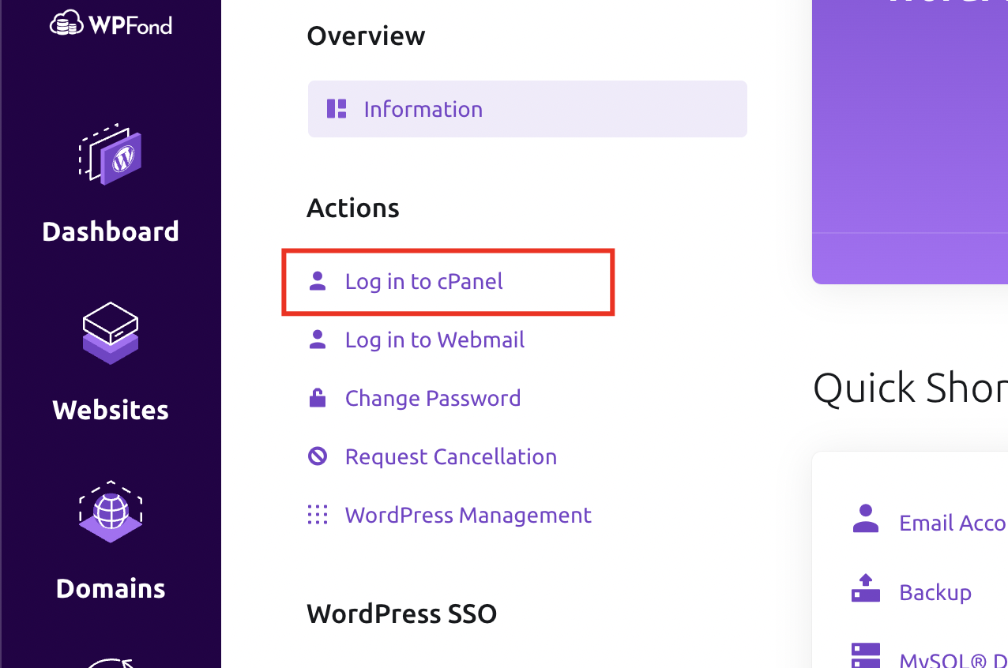Open Domains via its globe icon
The height and width of the screenshot is (668, 1008).
[x=111, y=512]
